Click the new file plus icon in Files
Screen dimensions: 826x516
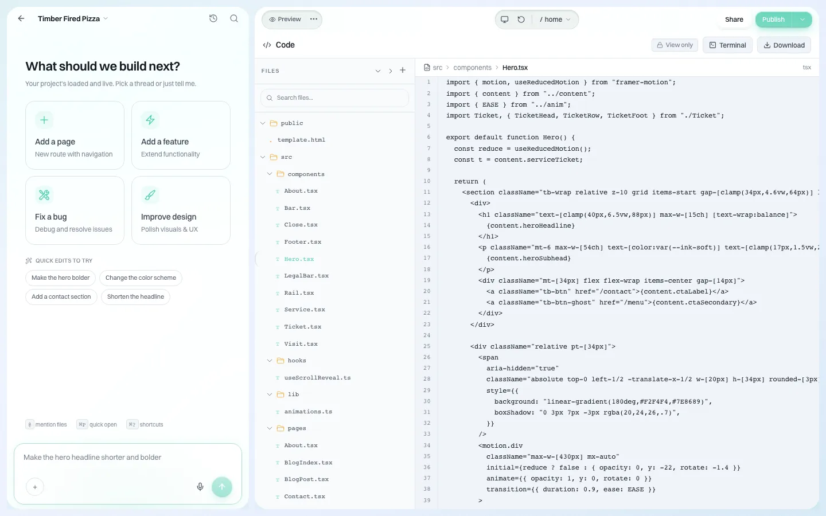point(403,71)
